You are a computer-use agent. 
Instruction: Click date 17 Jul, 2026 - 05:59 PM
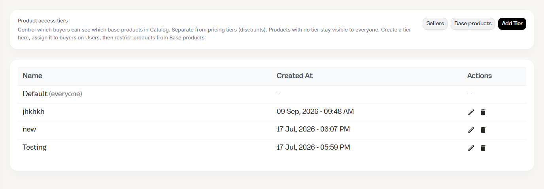click(x=313, y=147)
